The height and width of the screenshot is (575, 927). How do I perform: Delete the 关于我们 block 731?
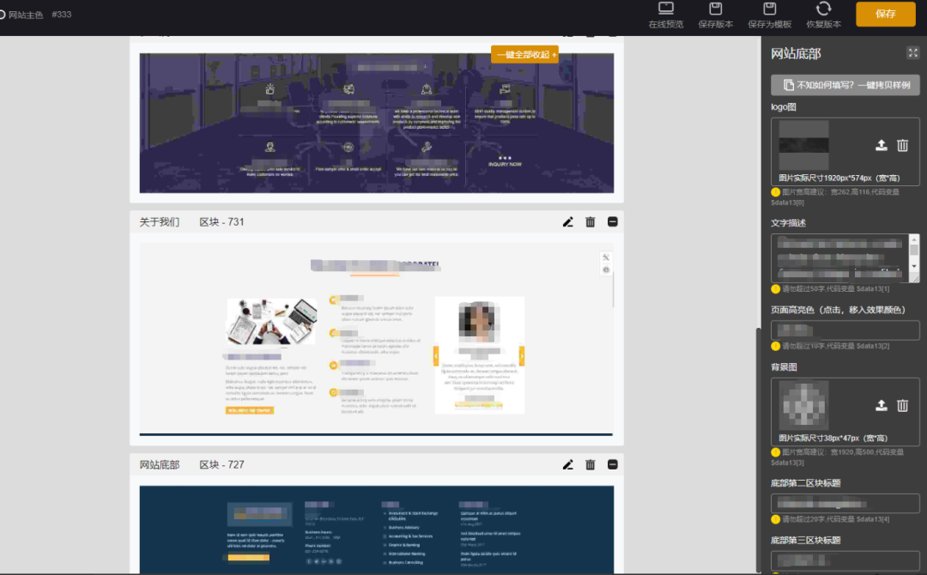pos(591,222)
